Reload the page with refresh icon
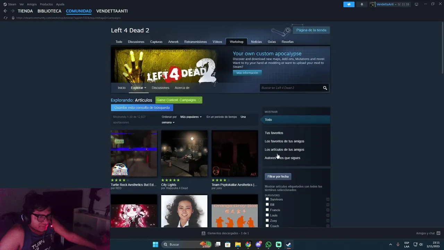 click(6, 18)
